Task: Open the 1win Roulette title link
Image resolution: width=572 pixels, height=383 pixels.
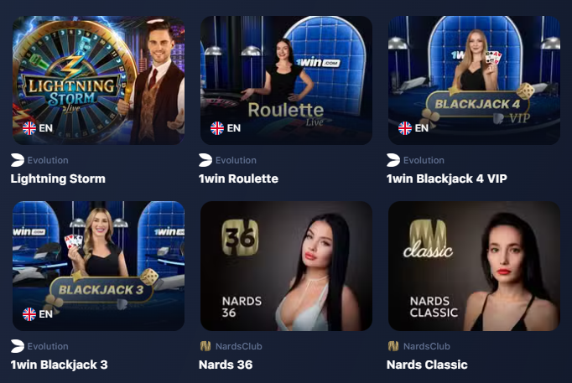Action: click(x=238, y=179)
